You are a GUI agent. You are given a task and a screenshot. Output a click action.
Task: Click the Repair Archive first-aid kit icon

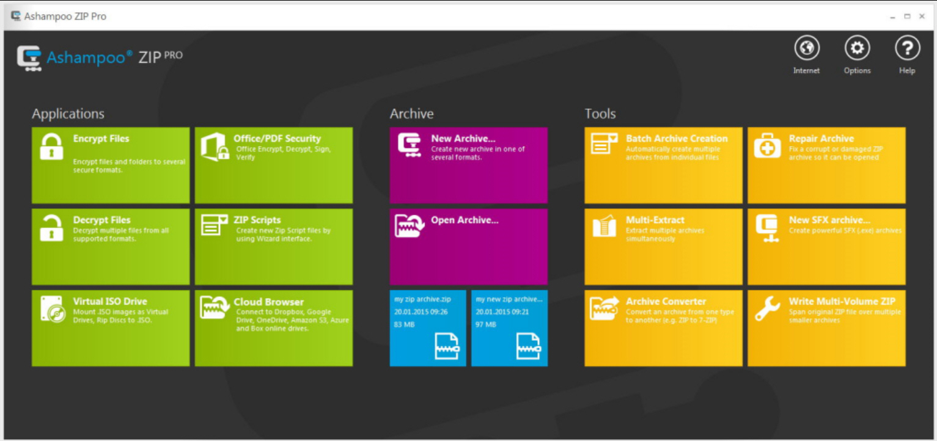[x=767, y=147]
